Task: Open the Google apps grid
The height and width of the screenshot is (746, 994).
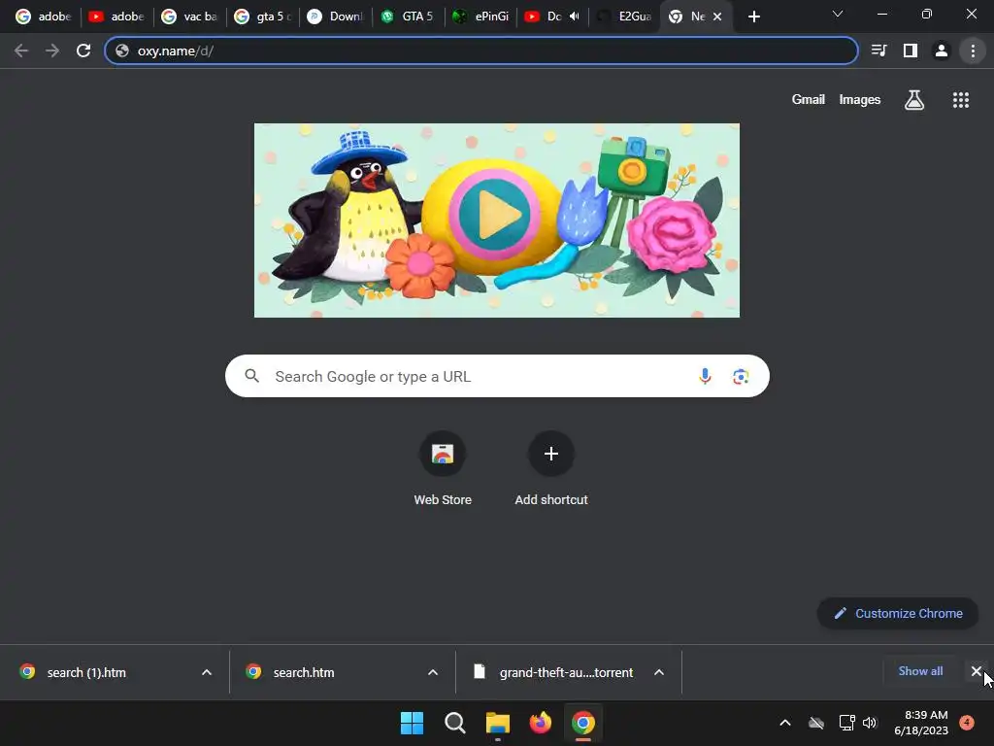Action: coord(960,100)
